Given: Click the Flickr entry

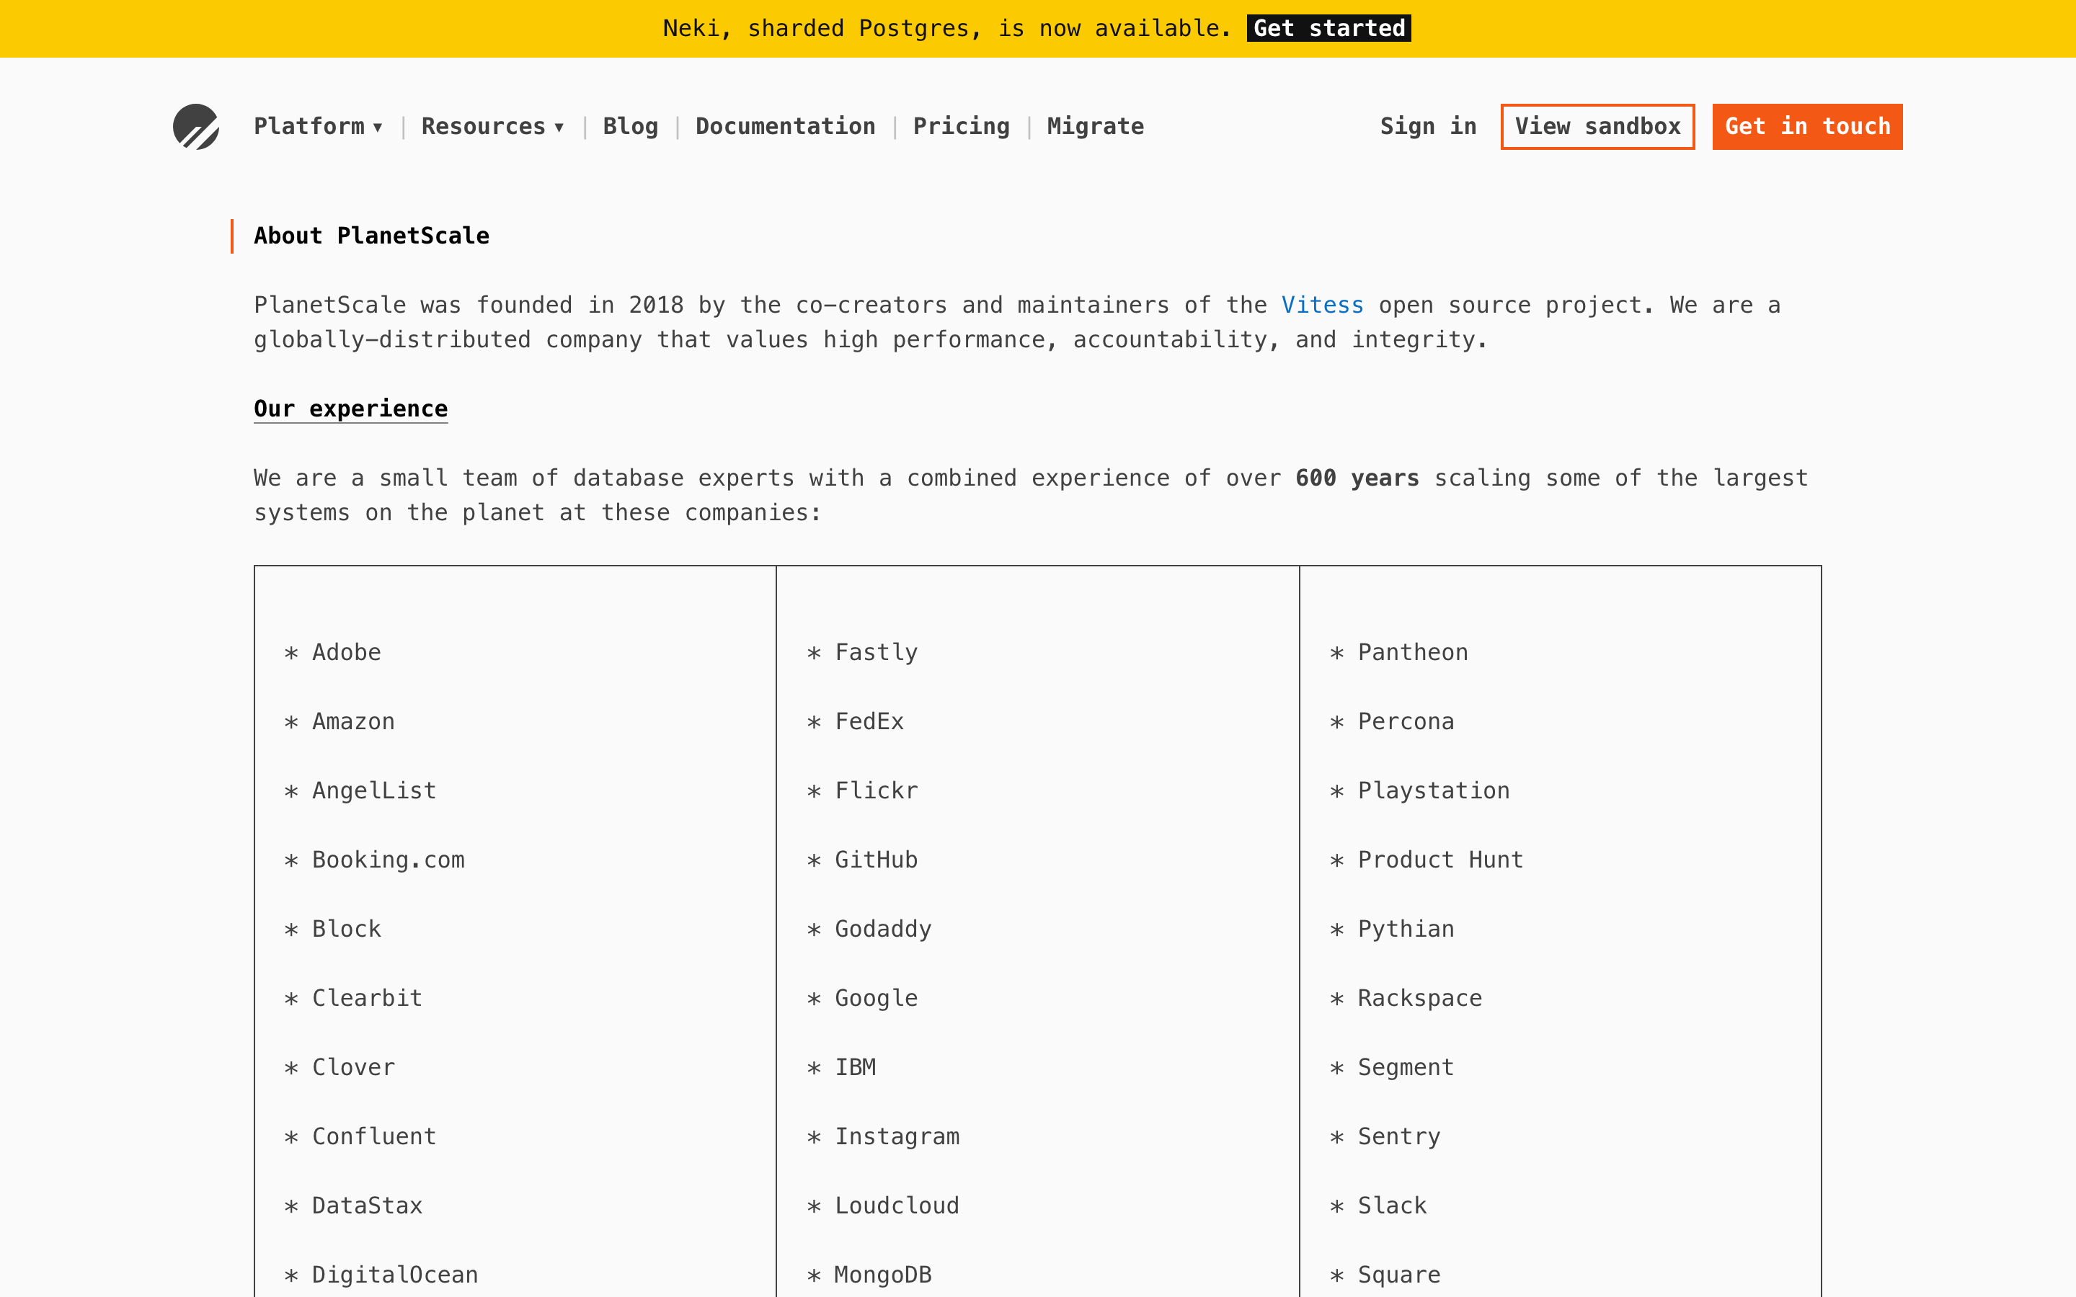Looking at the screenshot, I should tap(876, 791).
